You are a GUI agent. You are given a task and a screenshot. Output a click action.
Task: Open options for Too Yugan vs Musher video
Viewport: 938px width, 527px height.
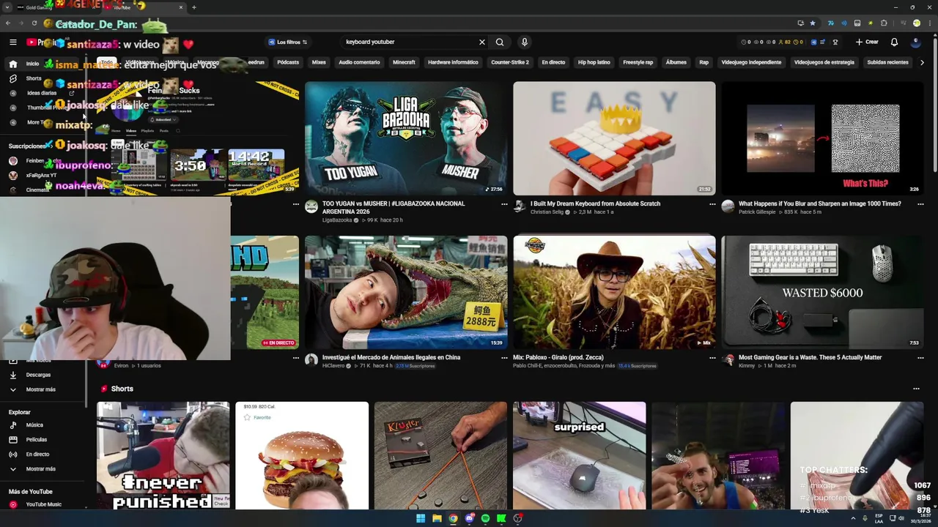504,204
